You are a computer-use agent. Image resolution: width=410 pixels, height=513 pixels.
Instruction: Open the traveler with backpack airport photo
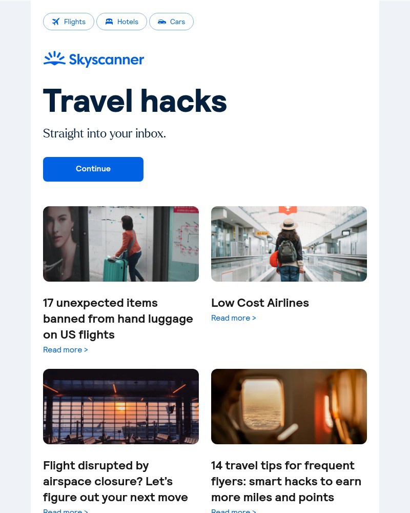[x=289, y=244]
